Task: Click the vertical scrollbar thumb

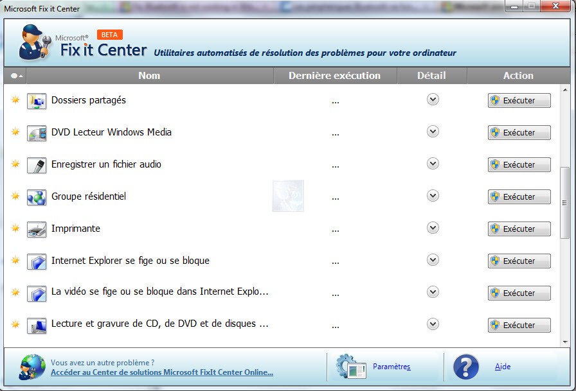Action: (564, 203)
